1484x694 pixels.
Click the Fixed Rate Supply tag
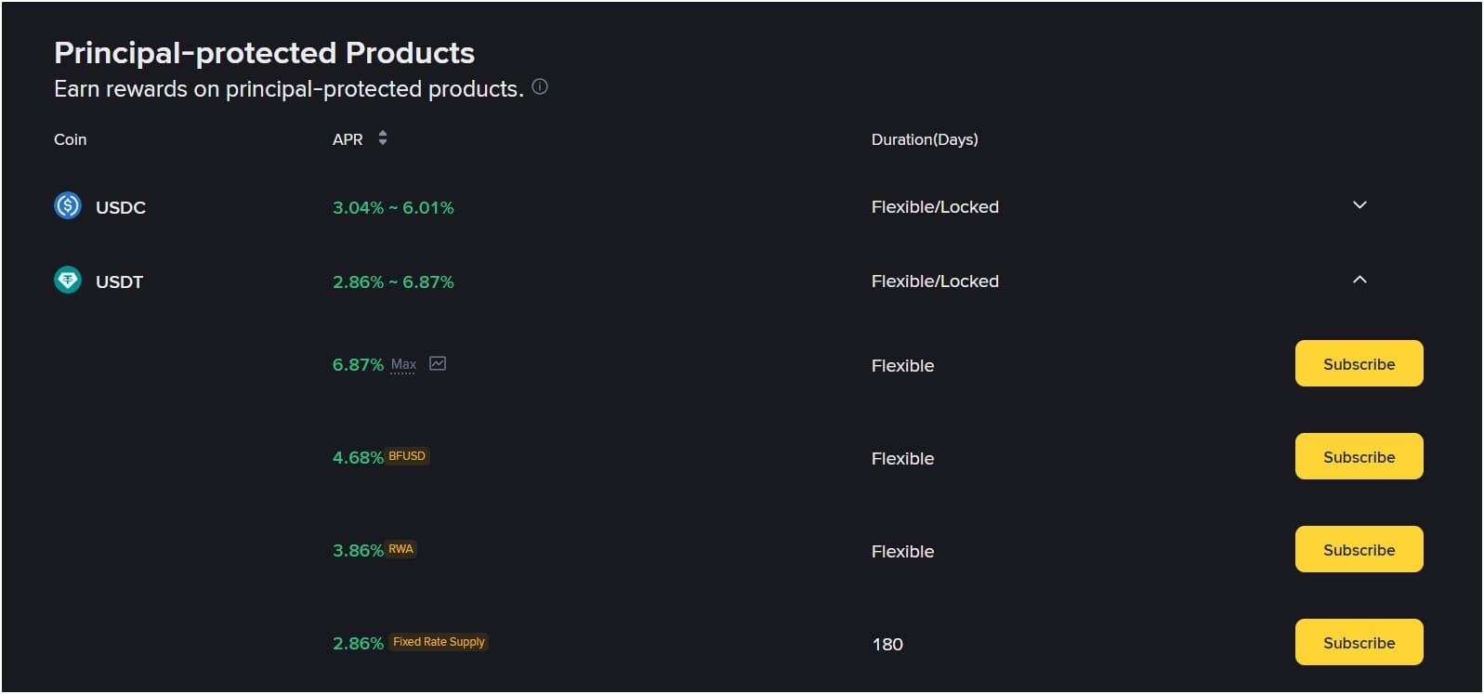point(438,641)
